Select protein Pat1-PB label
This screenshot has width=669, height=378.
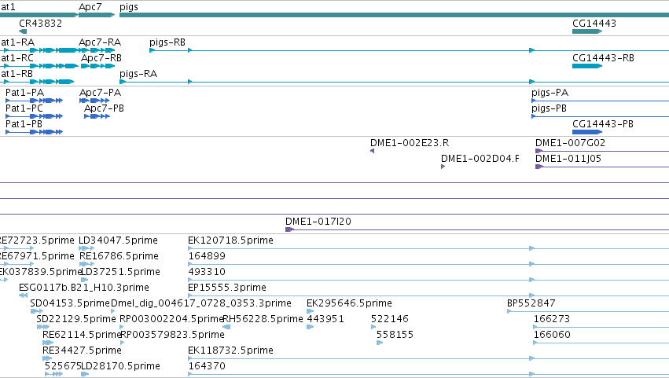24,123
